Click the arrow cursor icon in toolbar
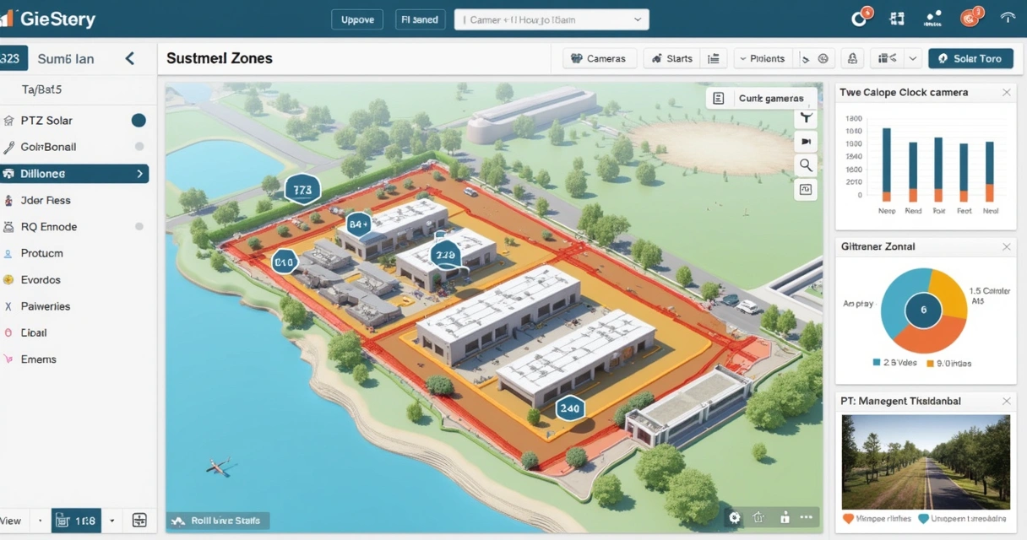This screenshot has height=540, width=1027. pyautogui.click(x=805, y=59)
